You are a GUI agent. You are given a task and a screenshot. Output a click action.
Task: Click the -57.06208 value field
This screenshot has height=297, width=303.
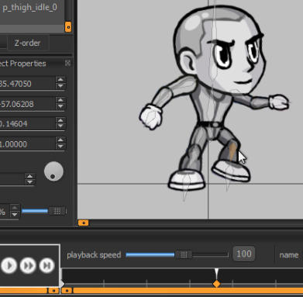(x=27, y=104)
